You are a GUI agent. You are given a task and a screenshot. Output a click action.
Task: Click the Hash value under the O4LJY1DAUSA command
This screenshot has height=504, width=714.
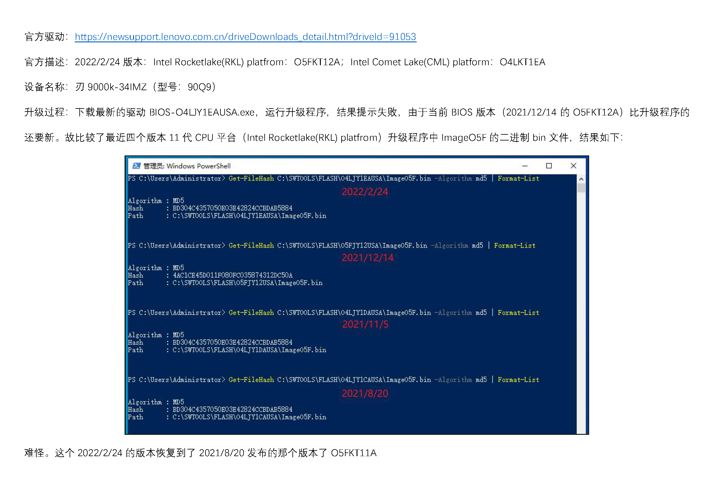click(x=233, y=342)
